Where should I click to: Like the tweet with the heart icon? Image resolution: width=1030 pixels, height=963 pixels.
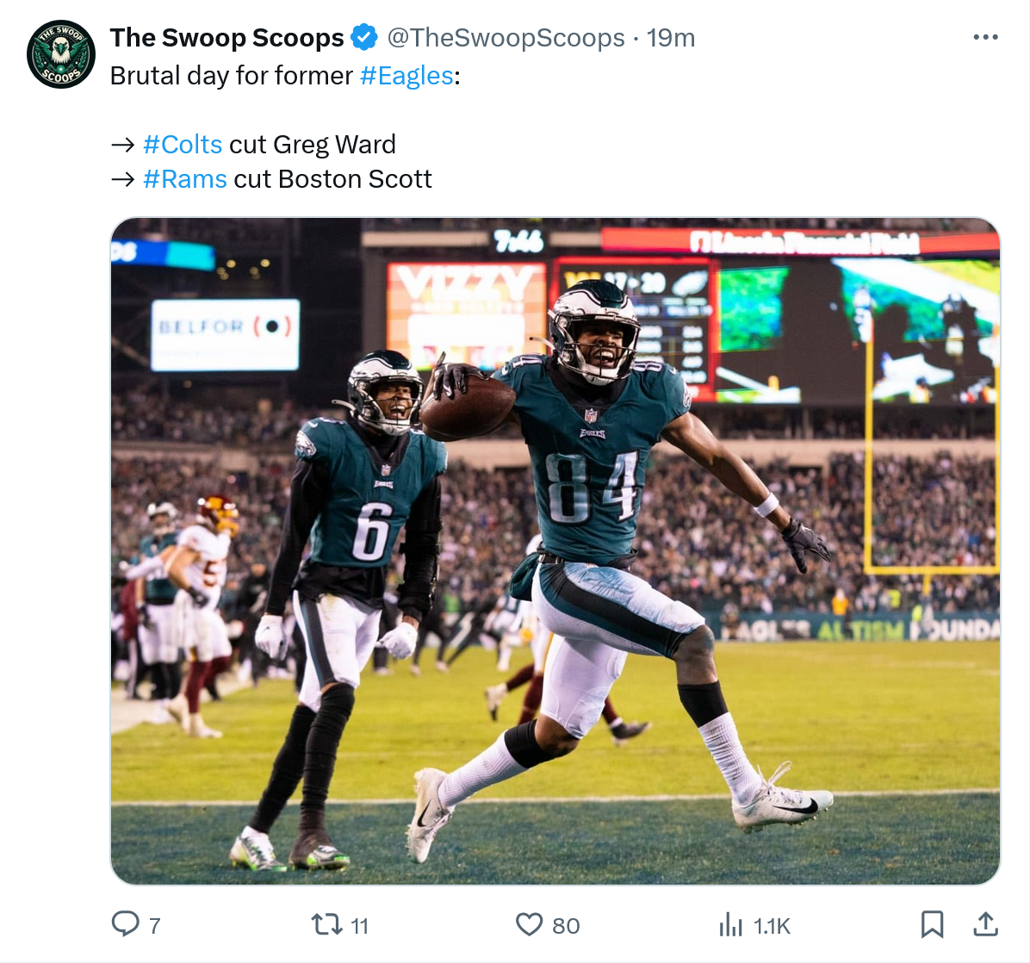(529, 924)
